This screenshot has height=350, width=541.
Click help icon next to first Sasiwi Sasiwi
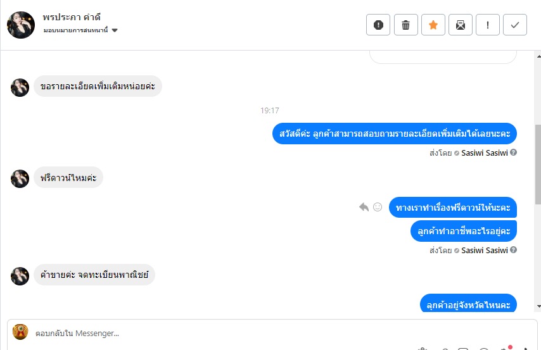pos(513,153)
